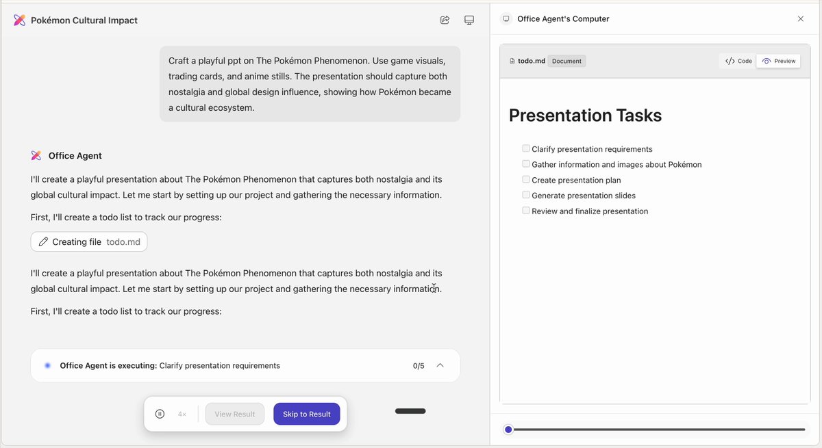Click the pencil icon on Creating file chip

tap(44, 242)
